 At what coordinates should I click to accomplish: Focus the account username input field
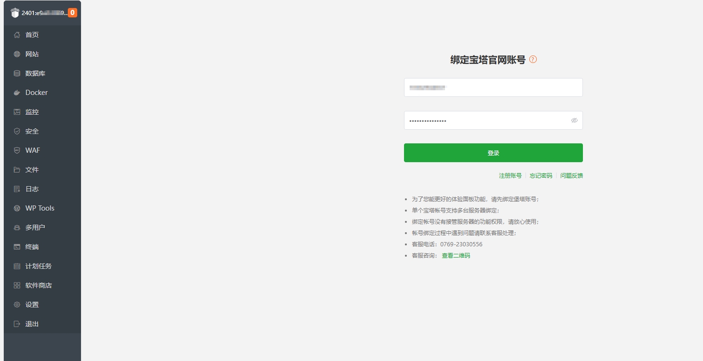pyautogui.click(x=493, y=87)
